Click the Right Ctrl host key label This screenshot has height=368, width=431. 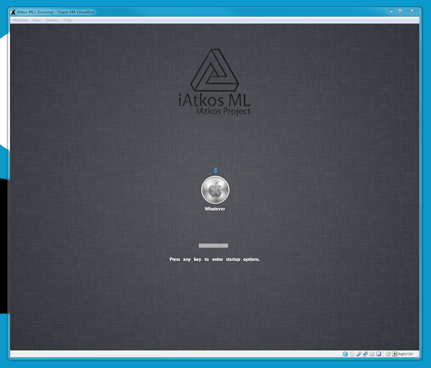(x=405, y=354)
